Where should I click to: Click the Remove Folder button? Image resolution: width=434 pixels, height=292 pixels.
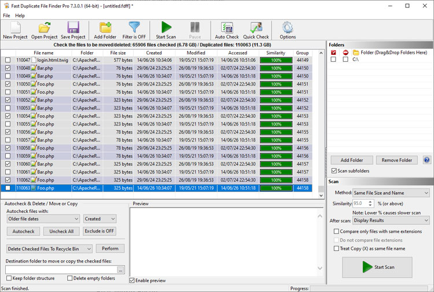(x=396, y=160)
